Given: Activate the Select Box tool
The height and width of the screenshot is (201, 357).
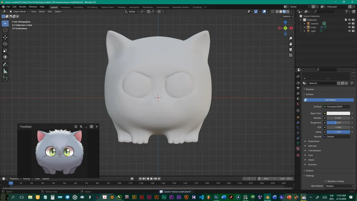Looking at the screenshot, I should [5, 23].
